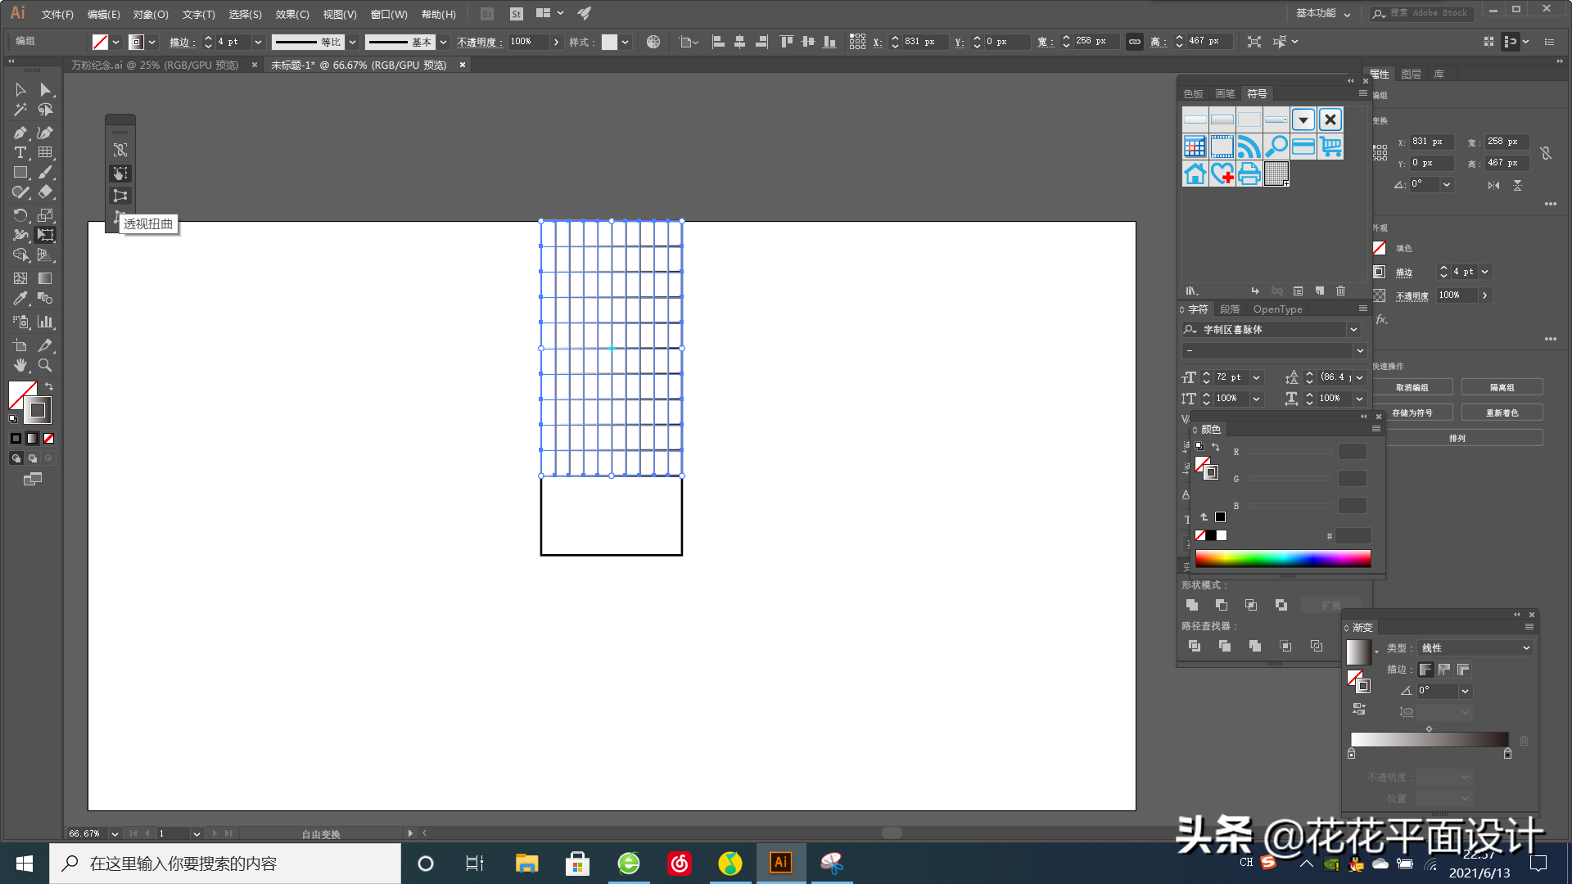This screenshot has height=884, width=1572.
Task: Open rotation angle dropdown in Properties
Action: pyautogui.click(x=1447, y=184)
